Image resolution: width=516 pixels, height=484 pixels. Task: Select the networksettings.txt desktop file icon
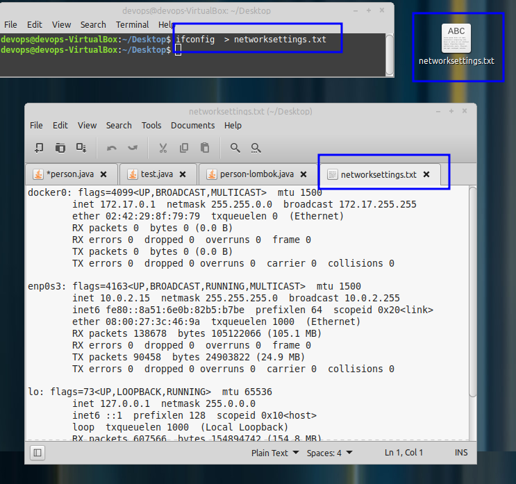tap(456, 44)
